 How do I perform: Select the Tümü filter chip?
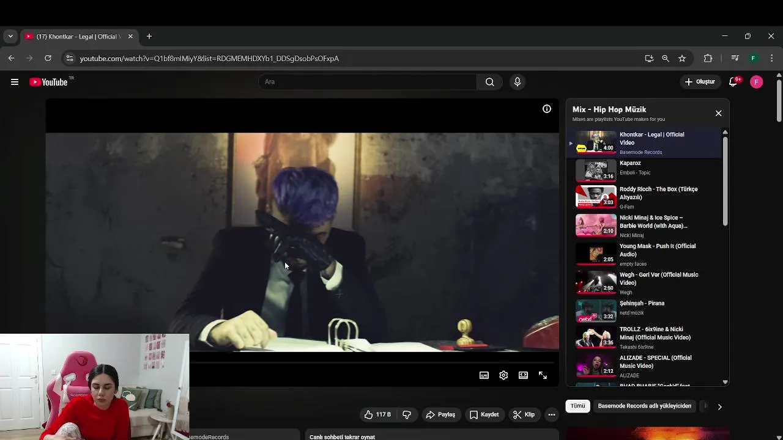pos(578,406)
